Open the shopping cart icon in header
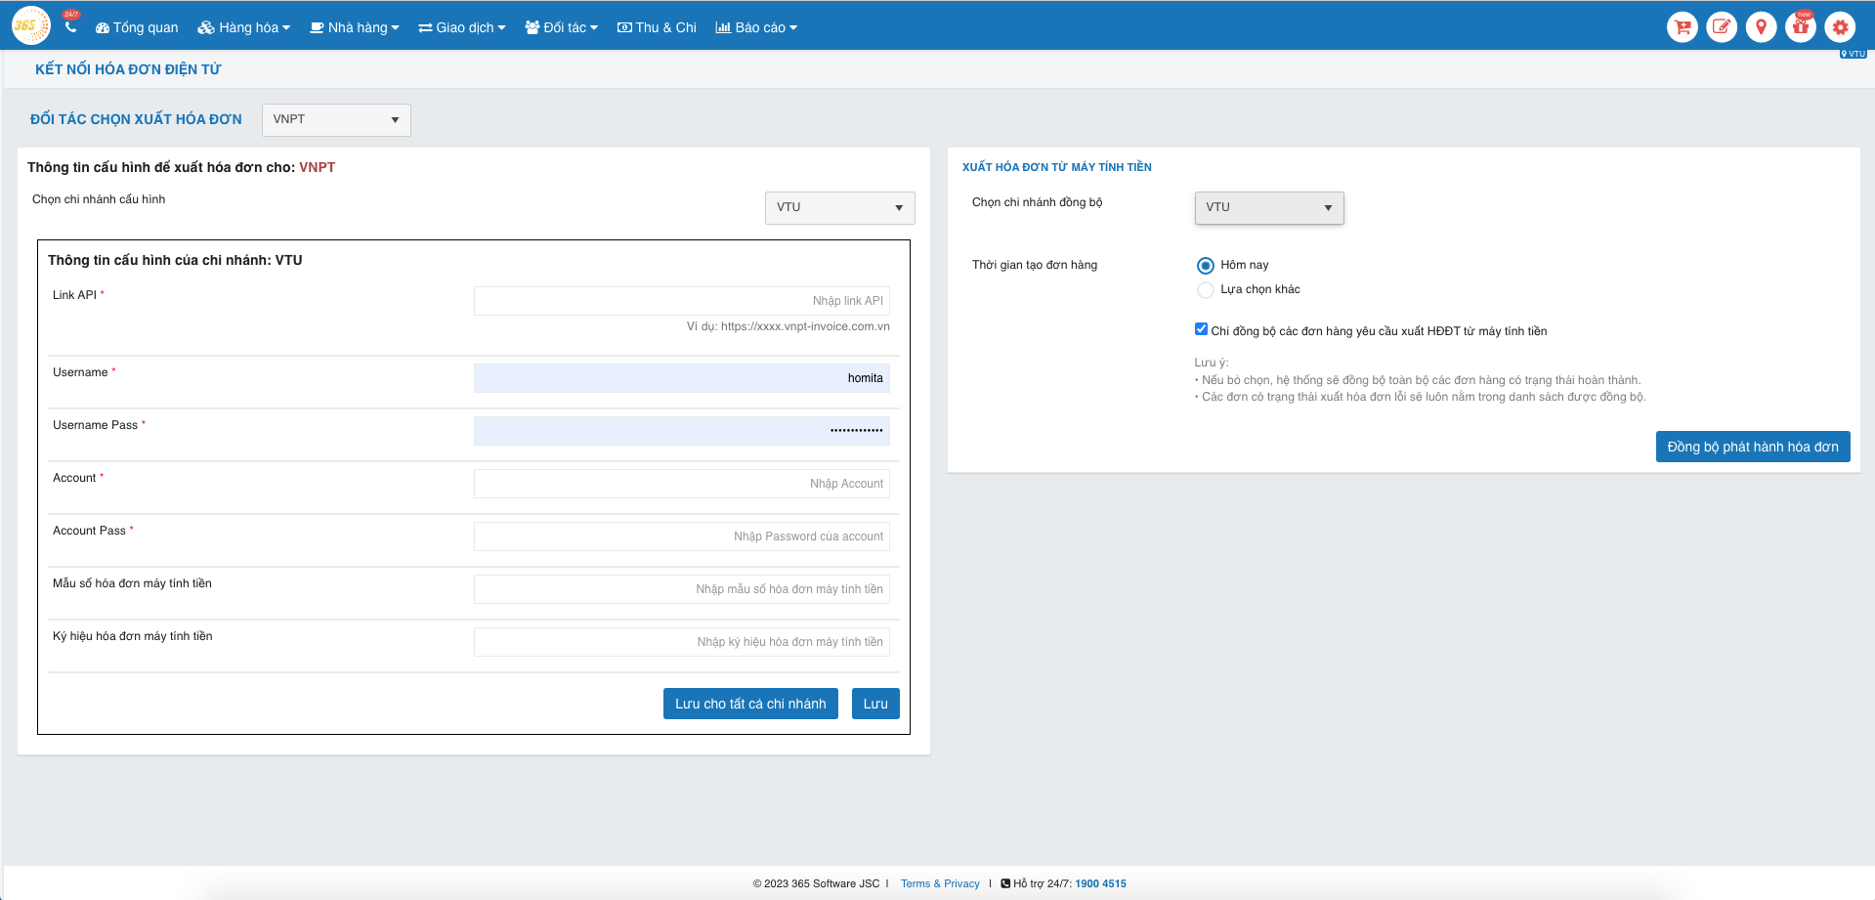The width and height of the screenshot is (1875, 900). pyautogui.click(x=1683, y=27)
